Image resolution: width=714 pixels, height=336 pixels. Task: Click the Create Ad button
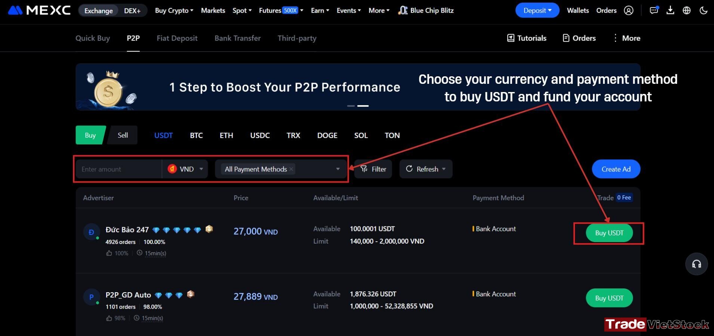(x=616, y=169)
